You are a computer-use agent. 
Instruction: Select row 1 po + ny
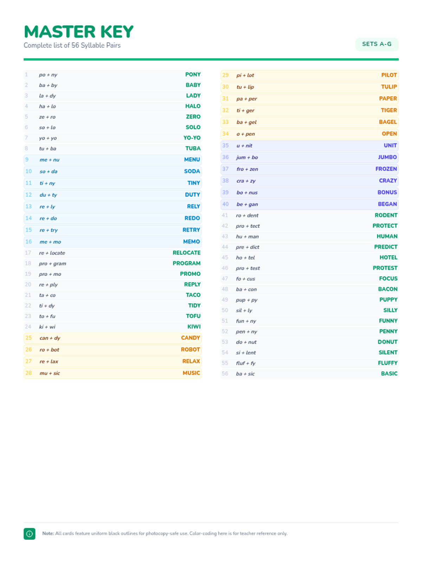pyautogui.click(x=113, y=75)
